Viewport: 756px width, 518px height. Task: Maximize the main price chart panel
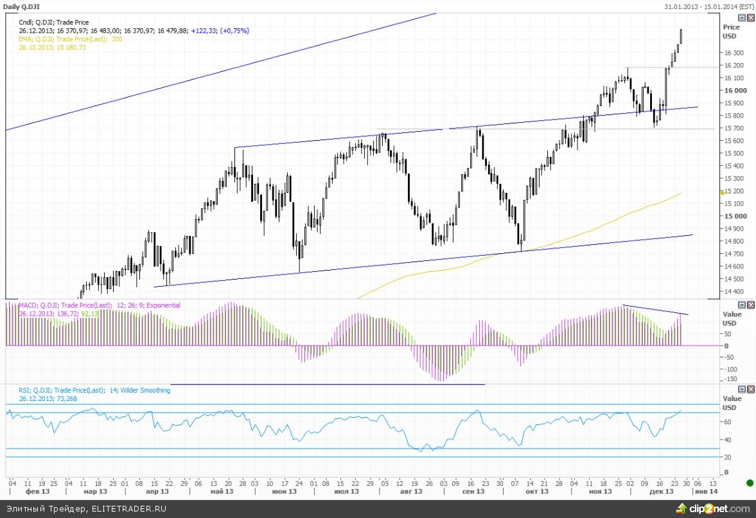(x=741, y=17)
